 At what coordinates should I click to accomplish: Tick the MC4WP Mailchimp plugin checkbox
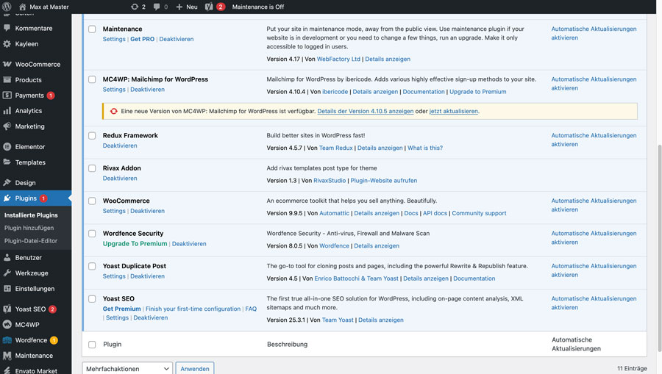point(92,79)
